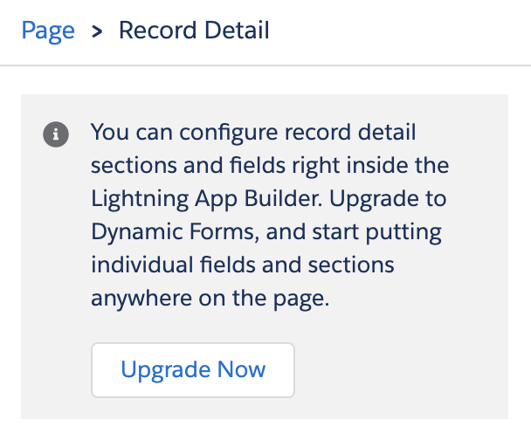This screenshot has width=531, height=440.
Task: Select the Record Detail breadcrumb label
Action: (x=194, y=31)
